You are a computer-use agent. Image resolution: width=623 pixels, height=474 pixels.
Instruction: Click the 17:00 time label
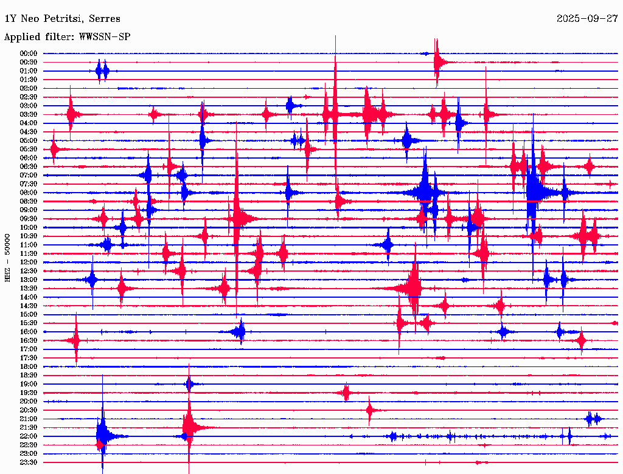(29, 349)
